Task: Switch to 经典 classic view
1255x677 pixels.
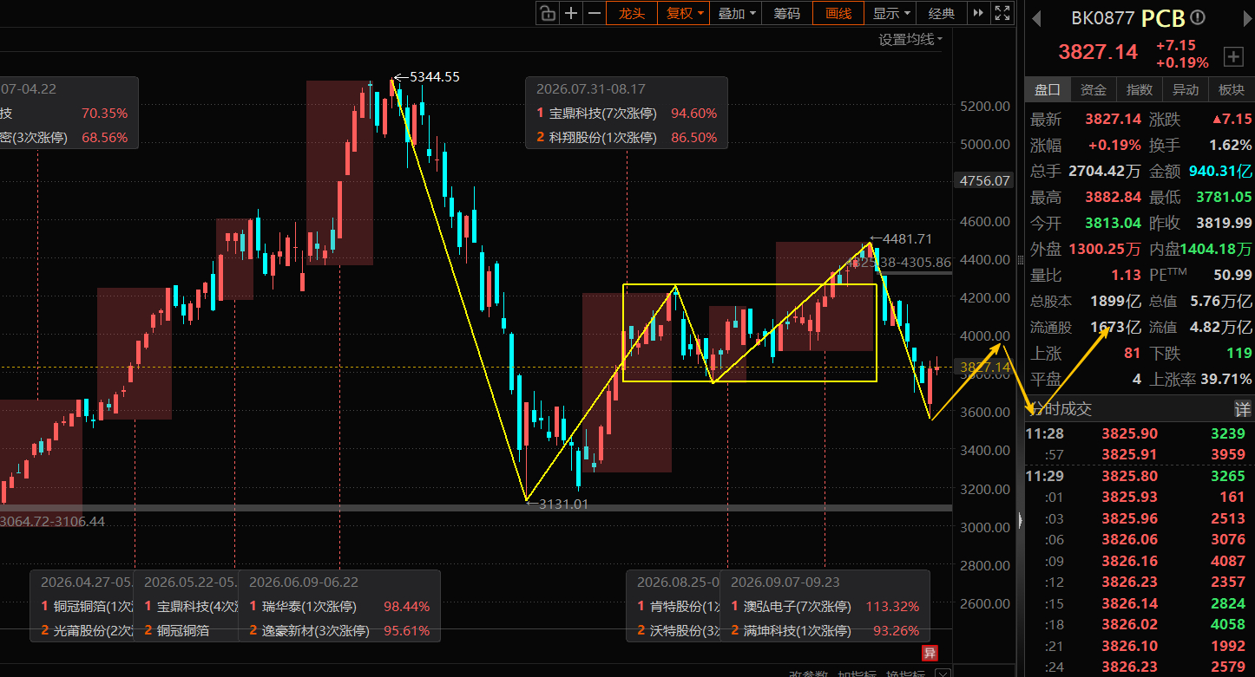Action: pos(942,13)
